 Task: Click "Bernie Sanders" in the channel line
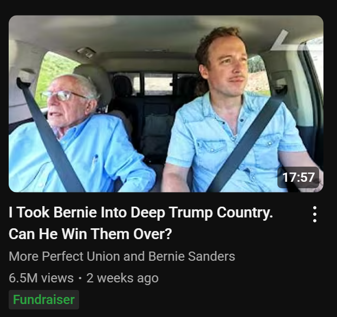[191, 256]
